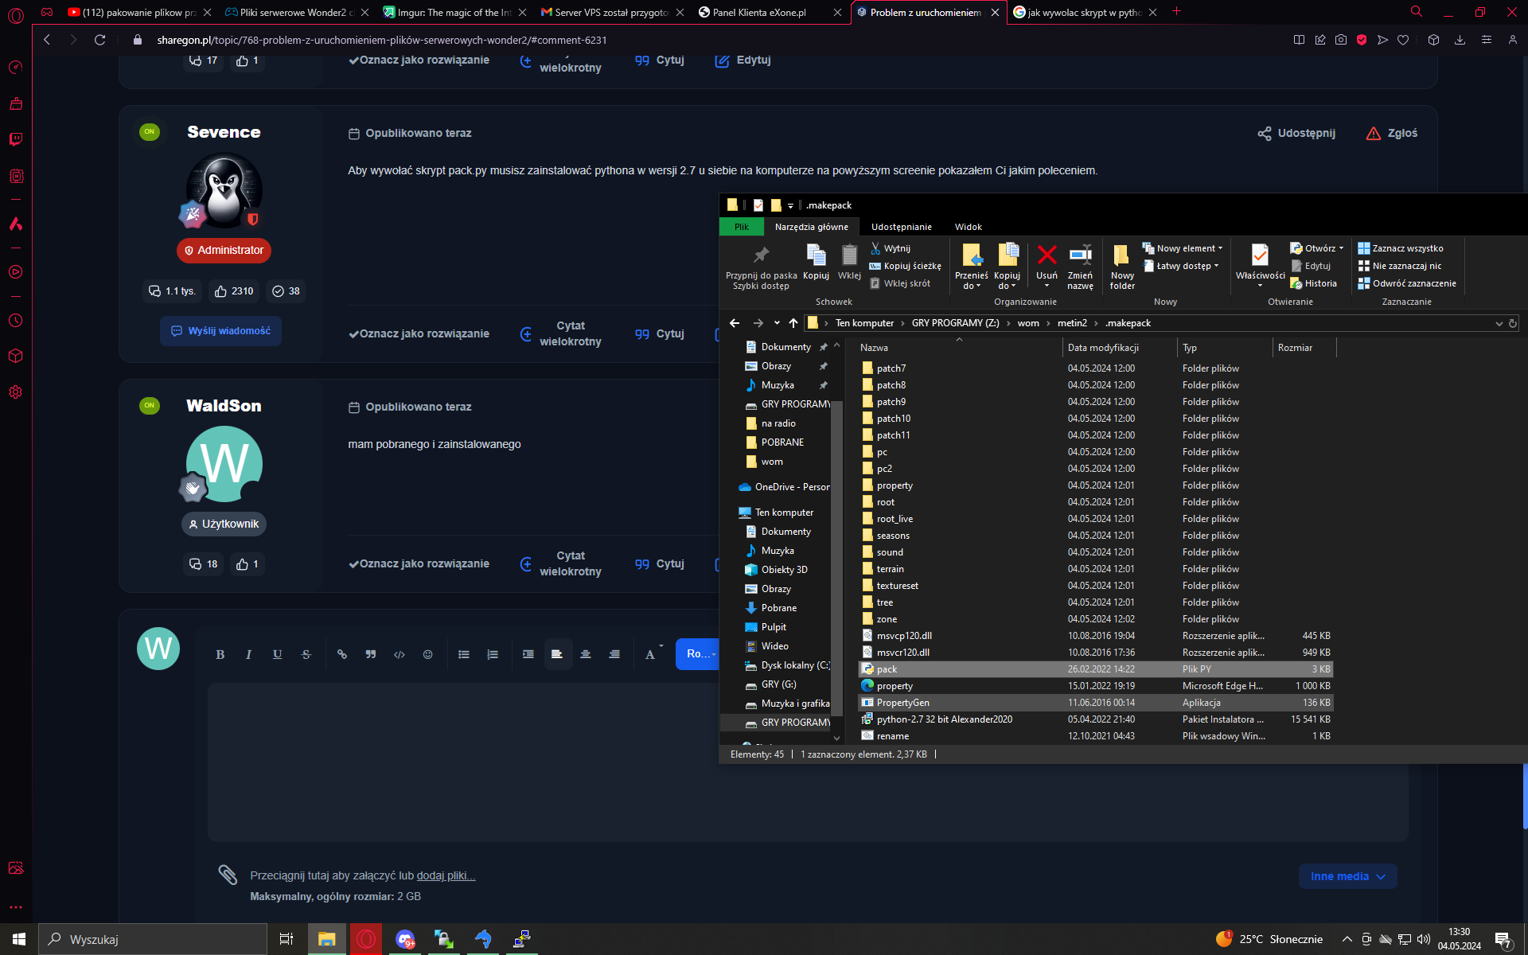Click the dodaj pliki link
This screenshot has height=955, width=1528.
click(x=446, y=875)
